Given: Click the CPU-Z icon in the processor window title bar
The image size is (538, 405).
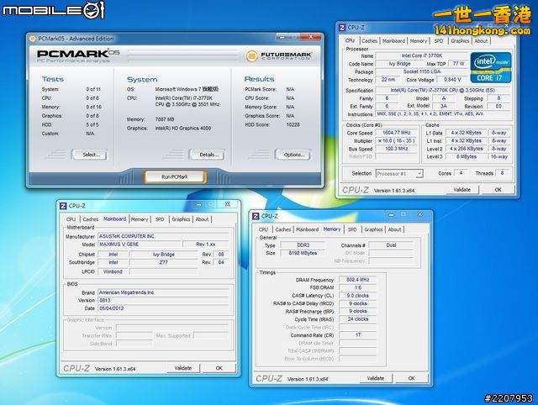Looking at the screenshot, I should (x=344, y=28).
